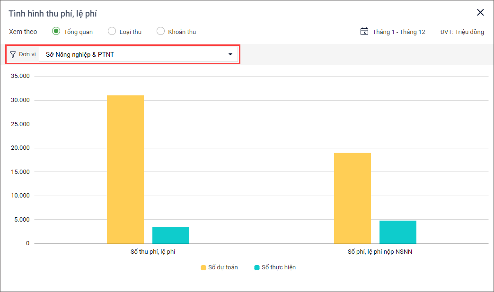Viewport: 494px width, 292px height.
Task: Click the calendar icon beside Tháng 1 - Tháng 12
Action: 364,32
